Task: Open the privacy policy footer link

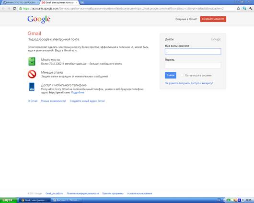Action: pyautogui.click(x=82, y=193)
